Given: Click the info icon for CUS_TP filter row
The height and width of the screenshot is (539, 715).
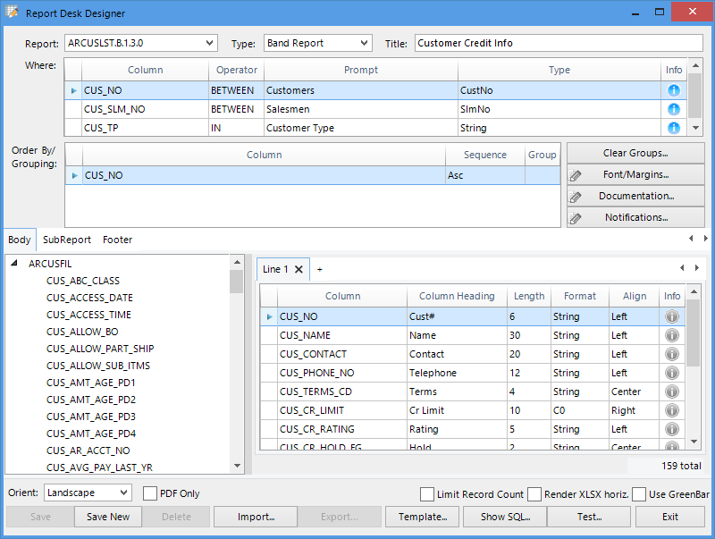Looking at the screenshot, I should click(x=673, y=128).
